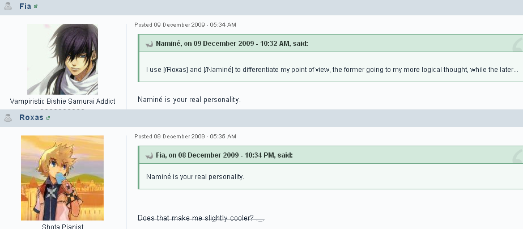Click the quoted Naminé is your real personality text
This screenshot has height=229, width=523.
(x=195, y=177)
